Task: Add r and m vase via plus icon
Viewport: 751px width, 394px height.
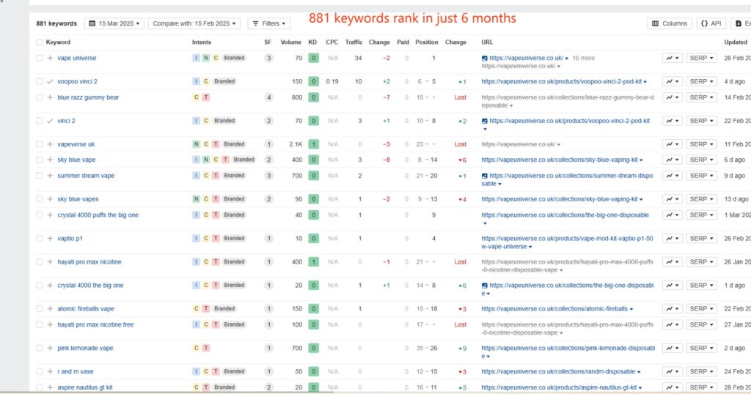Action: click(50, 371)
